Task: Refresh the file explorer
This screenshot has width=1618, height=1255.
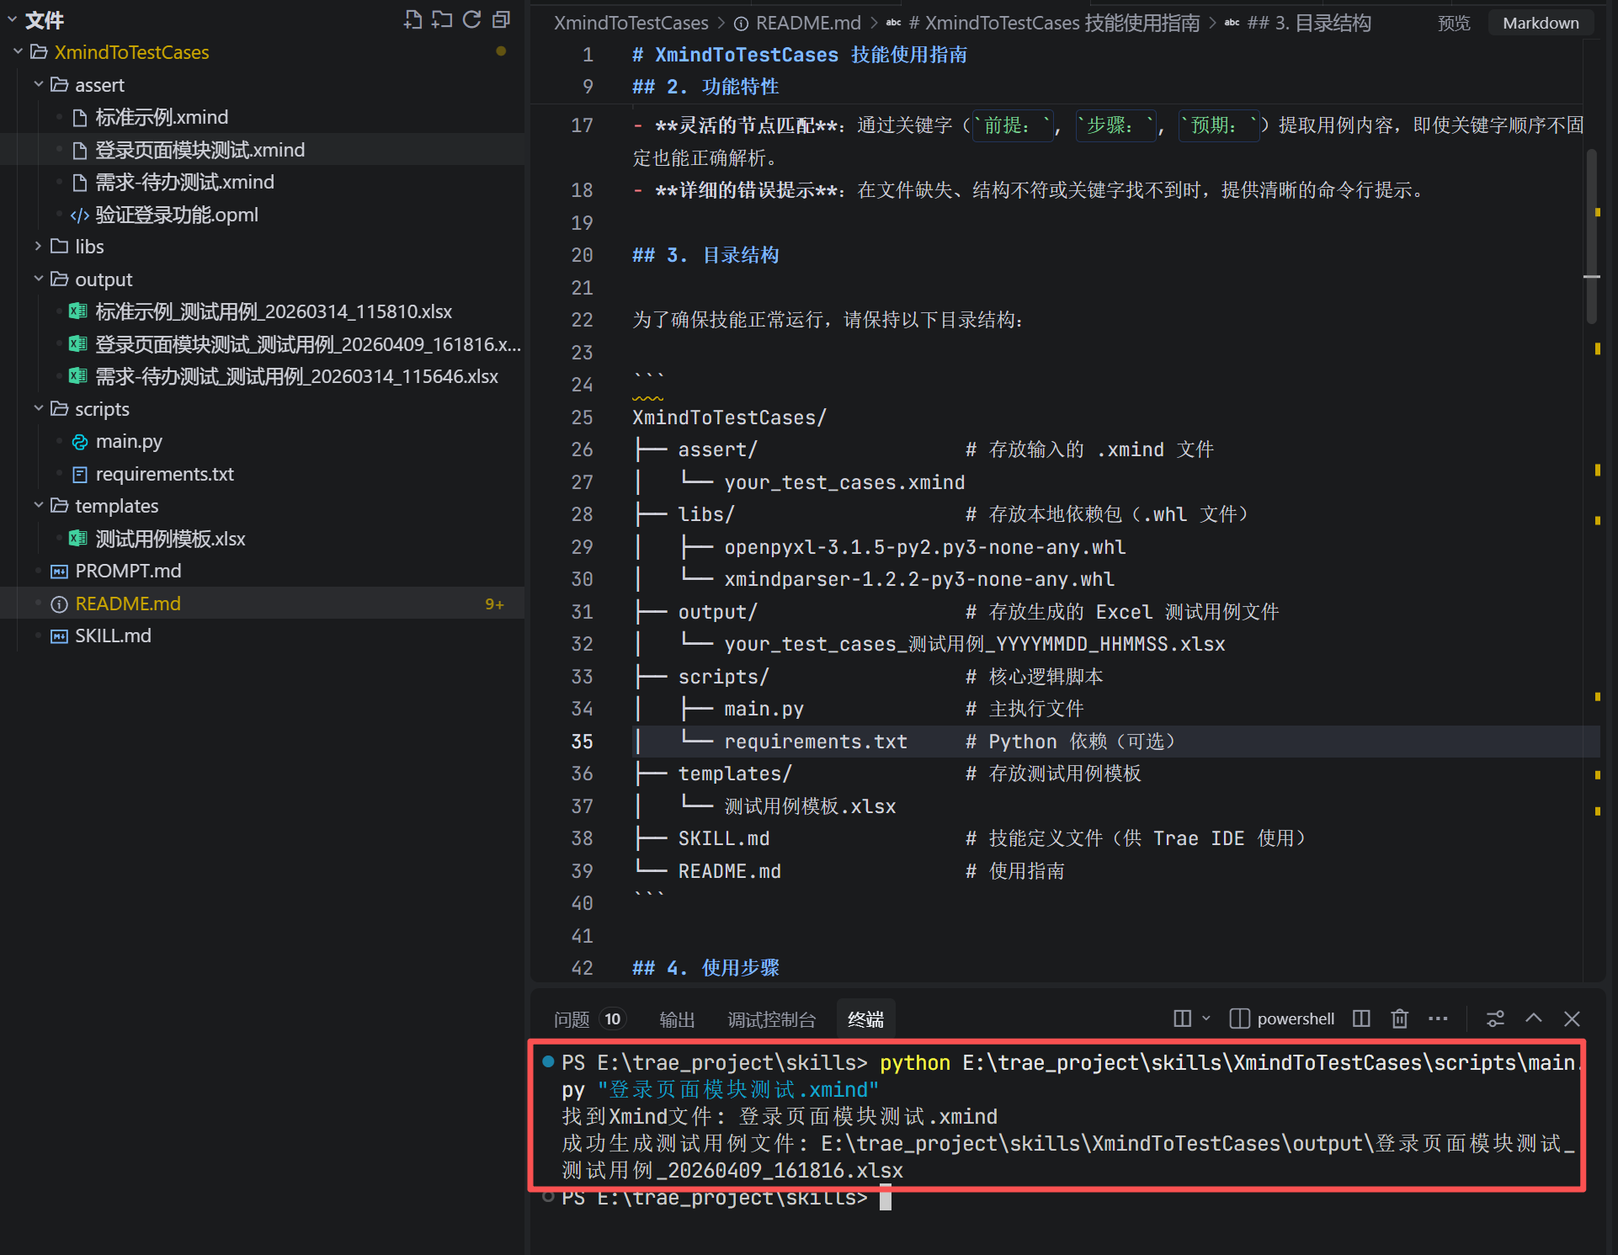Action: pyautogui.click(x=471, y=19)
